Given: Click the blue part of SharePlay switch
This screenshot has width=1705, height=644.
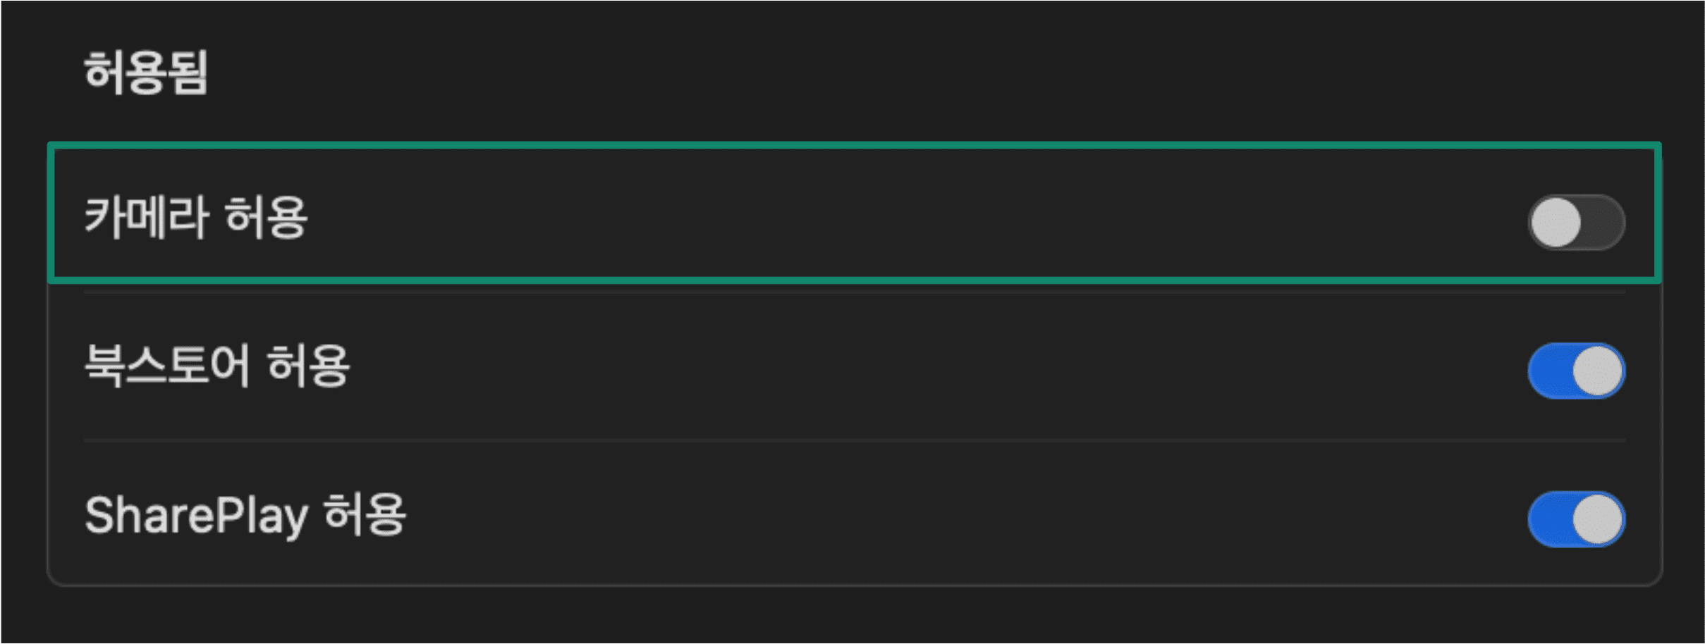Looking at the screenshot, I should coord(1549,519).
